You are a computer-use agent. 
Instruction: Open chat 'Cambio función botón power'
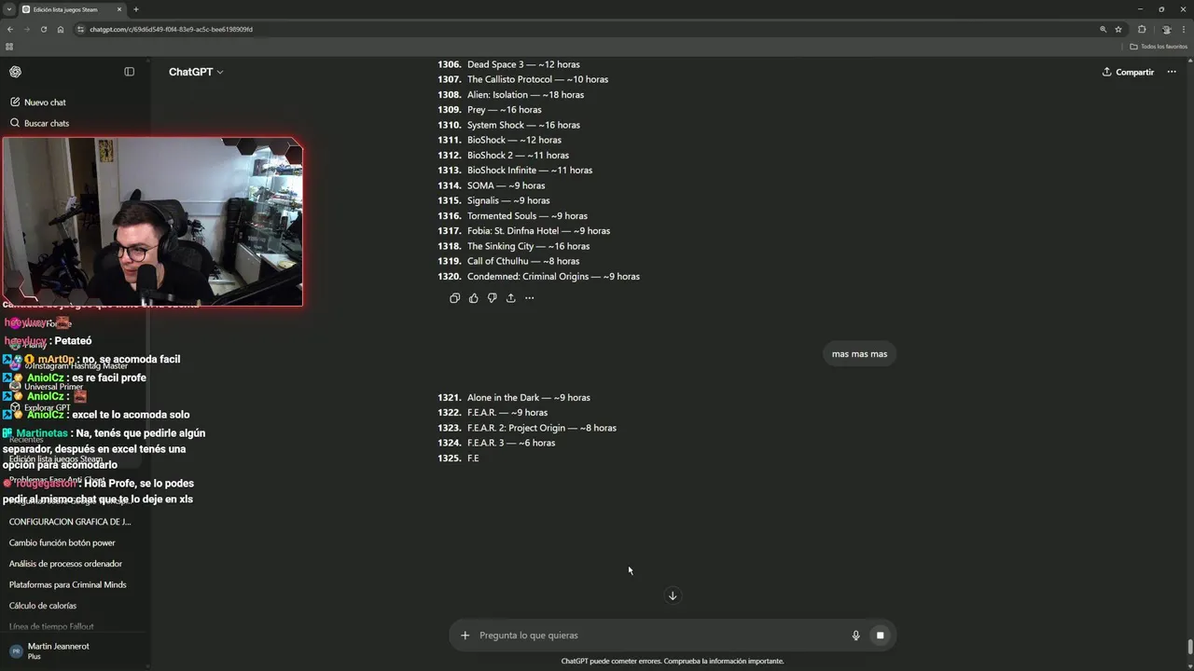(x=62, y=542)
